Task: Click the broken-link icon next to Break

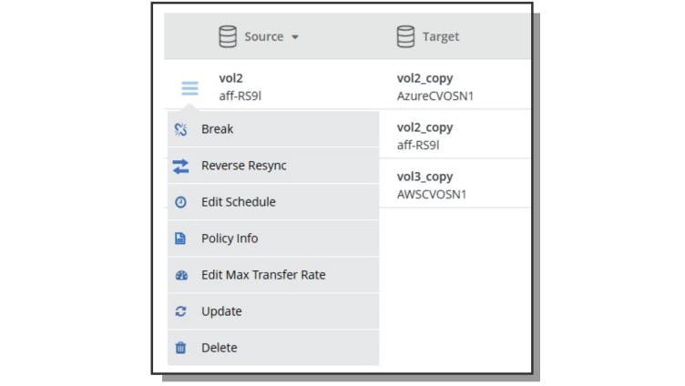Action: coord(180,129)
